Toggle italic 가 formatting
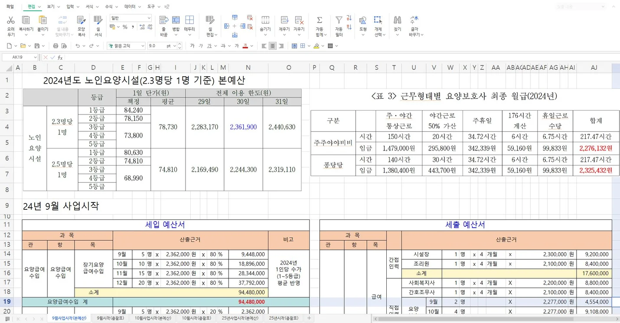The height and width of the screenshot is (323, 620). 201,46
